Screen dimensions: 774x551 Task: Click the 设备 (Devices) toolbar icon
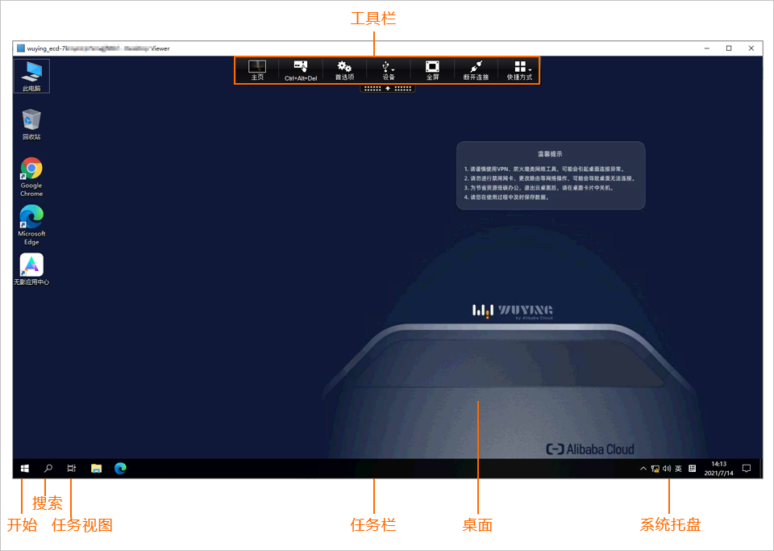386,70
